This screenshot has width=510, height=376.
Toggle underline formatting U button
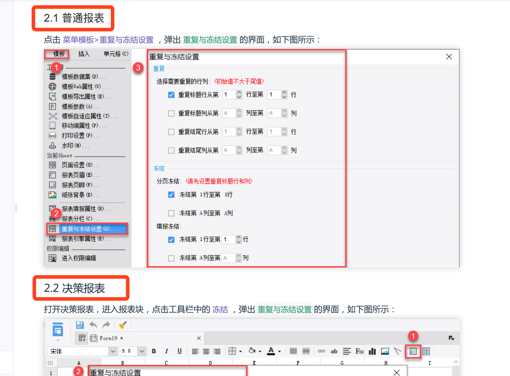pos(179,351)
